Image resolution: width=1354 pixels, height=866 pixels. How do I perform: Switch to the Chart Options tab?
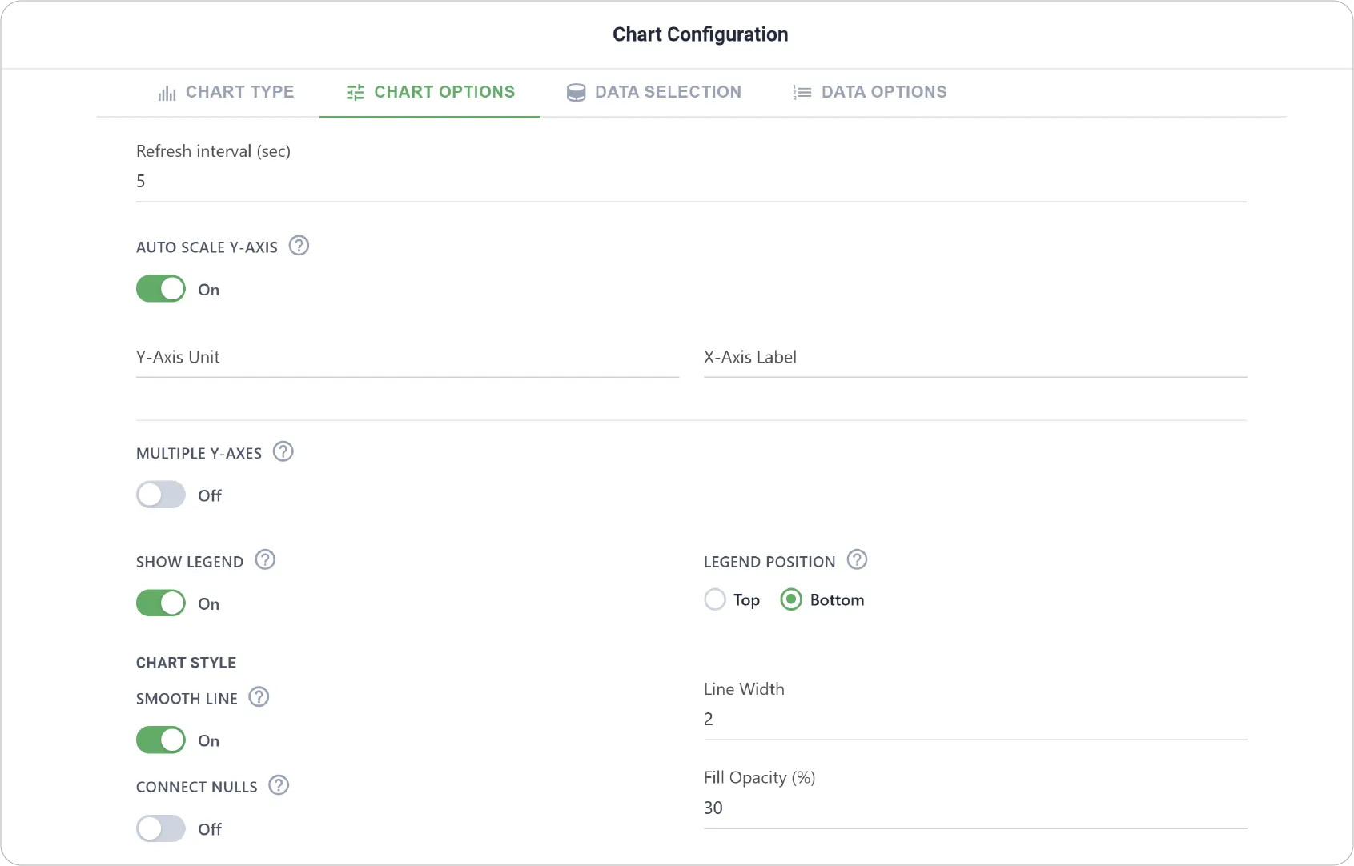click(x=430, y=92)
